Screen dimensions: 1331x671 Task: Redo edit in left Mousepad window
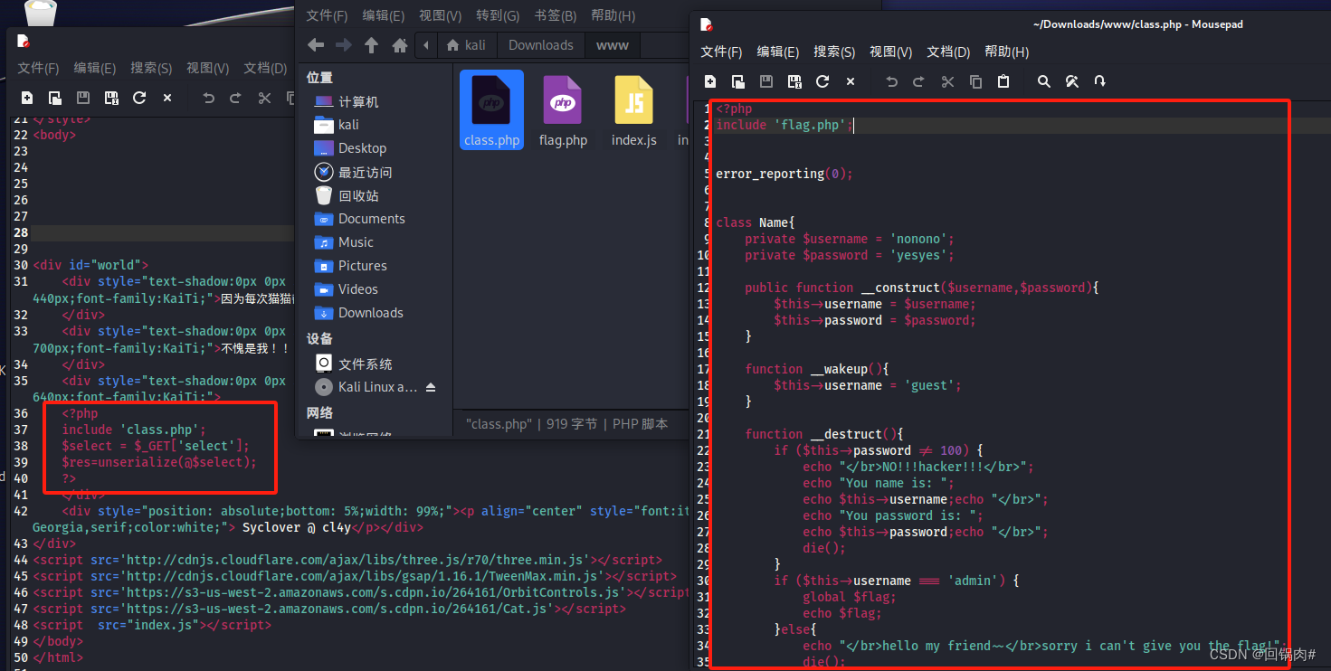tap(236, 98)
